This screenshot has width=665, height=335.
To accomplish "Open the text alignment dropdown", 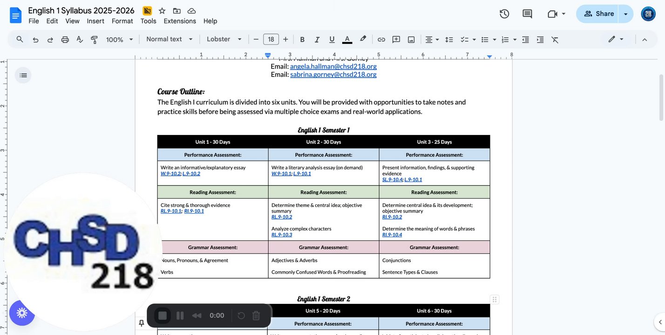I will [x=432, y=40].
